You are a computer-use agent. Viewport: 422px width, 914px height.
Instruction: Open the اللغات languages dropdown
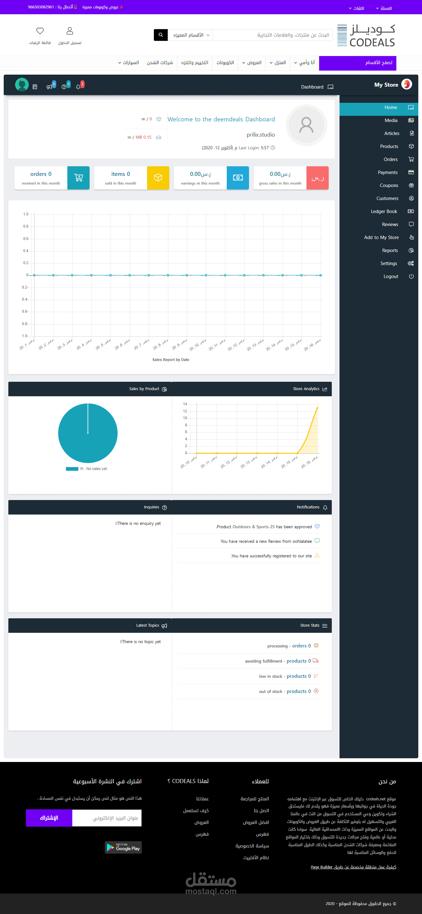pos(357,8)
